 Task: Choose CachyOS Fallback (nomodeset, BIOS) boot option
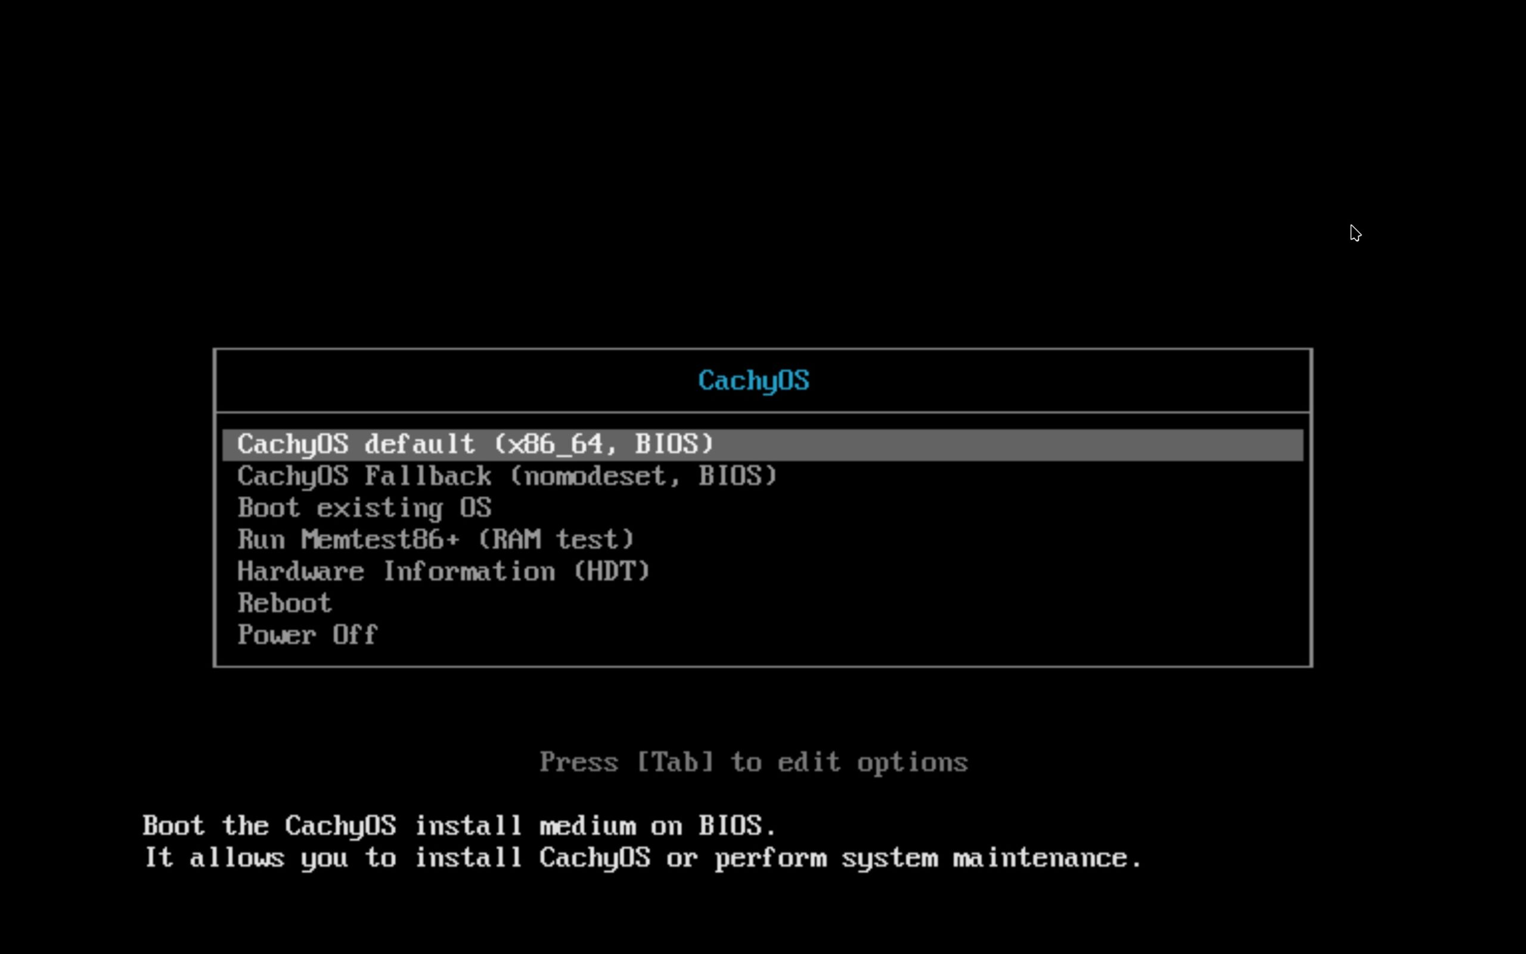pyautogui.click(x=506, y=476)
